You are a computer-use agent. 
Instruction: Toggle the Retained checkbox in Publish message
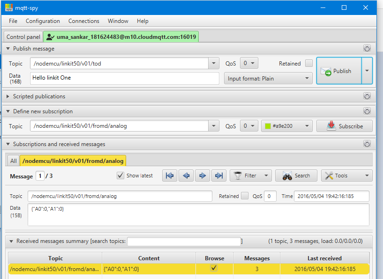tap(309, 63)
